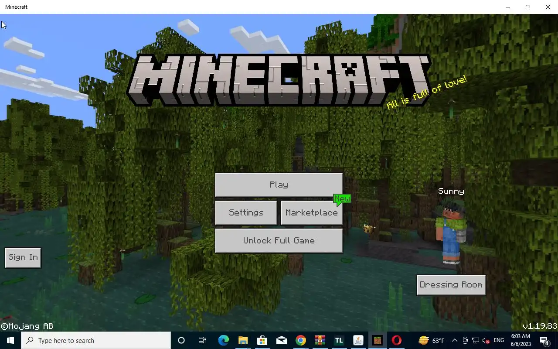Click the 'All is full of love!' splash text
Screen dimensions: 558x349
click(x=426, y=92)
